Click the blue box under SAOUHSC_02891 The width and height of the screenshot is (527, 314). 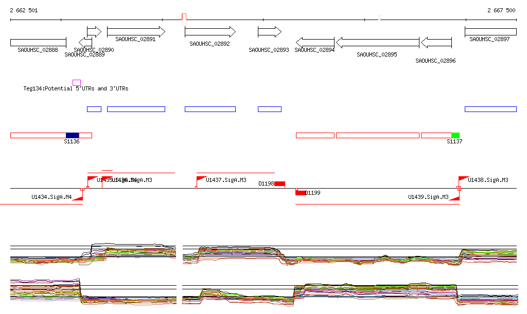click(x=136, y=109)
